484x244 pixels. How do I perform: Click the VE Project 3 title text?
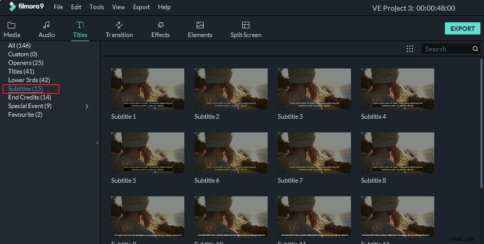413,8
